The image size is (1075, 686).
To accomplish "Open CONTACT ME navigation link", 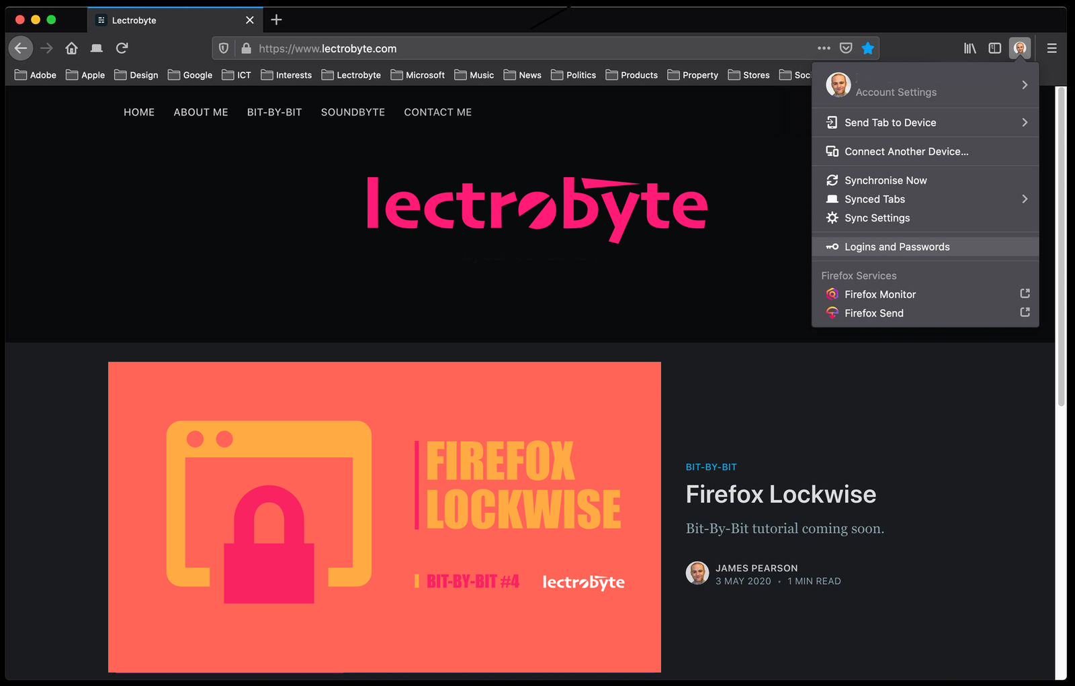I will (438, 112).
